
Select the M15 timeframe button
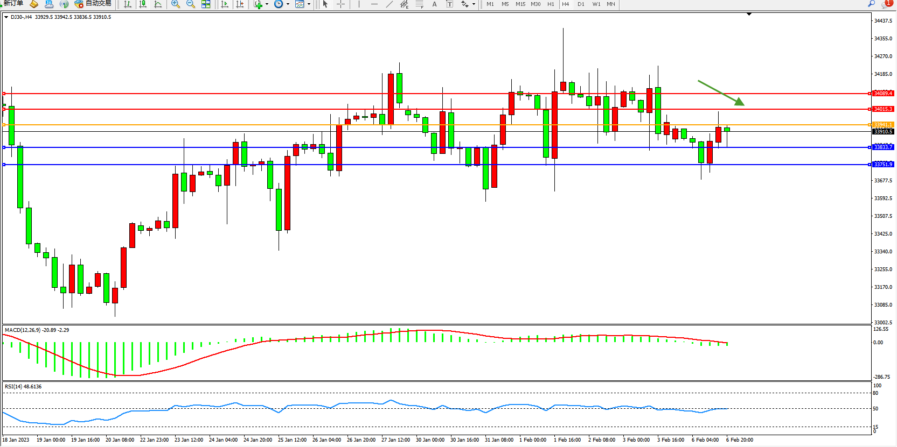[520, 4]
